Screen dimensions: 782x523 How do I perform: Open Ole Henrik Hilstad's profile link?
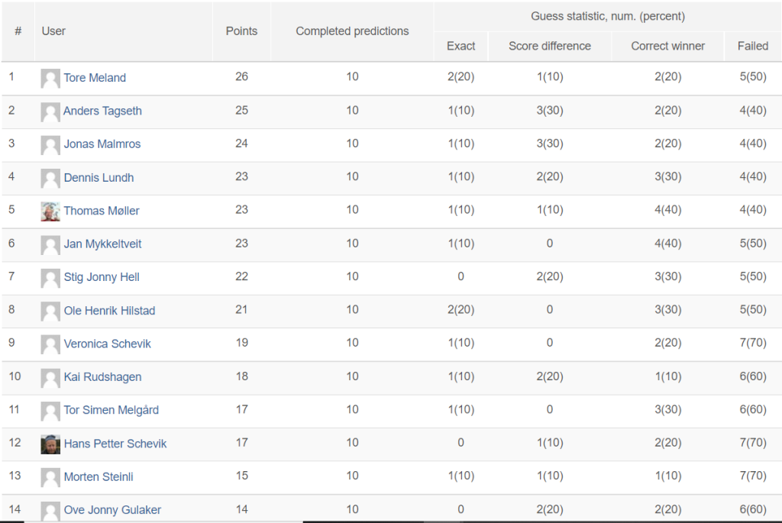tap(109, 311)
